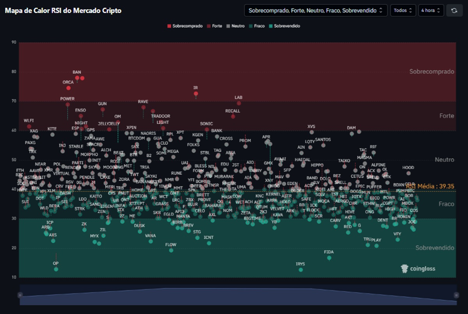Select the FLOW data point
Viewport: 468px width, 314px height.
click(x=171, y=250)
